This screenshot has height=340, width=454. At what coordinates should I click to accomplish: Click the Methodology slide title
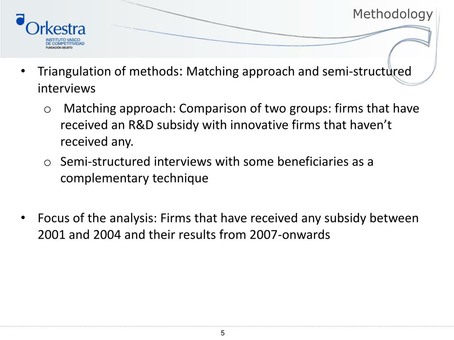pos(393,15)
